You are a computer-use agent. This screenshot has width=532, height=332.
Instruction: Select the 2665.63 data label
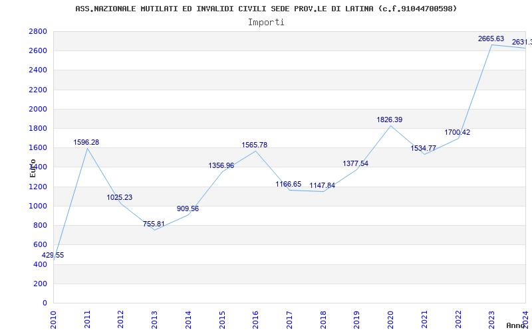(x=491, y=39)
